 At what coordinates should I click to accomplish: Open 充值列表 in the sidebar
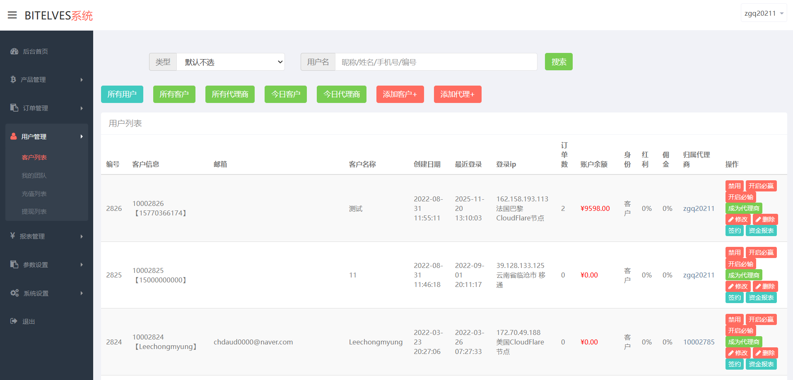34,194
